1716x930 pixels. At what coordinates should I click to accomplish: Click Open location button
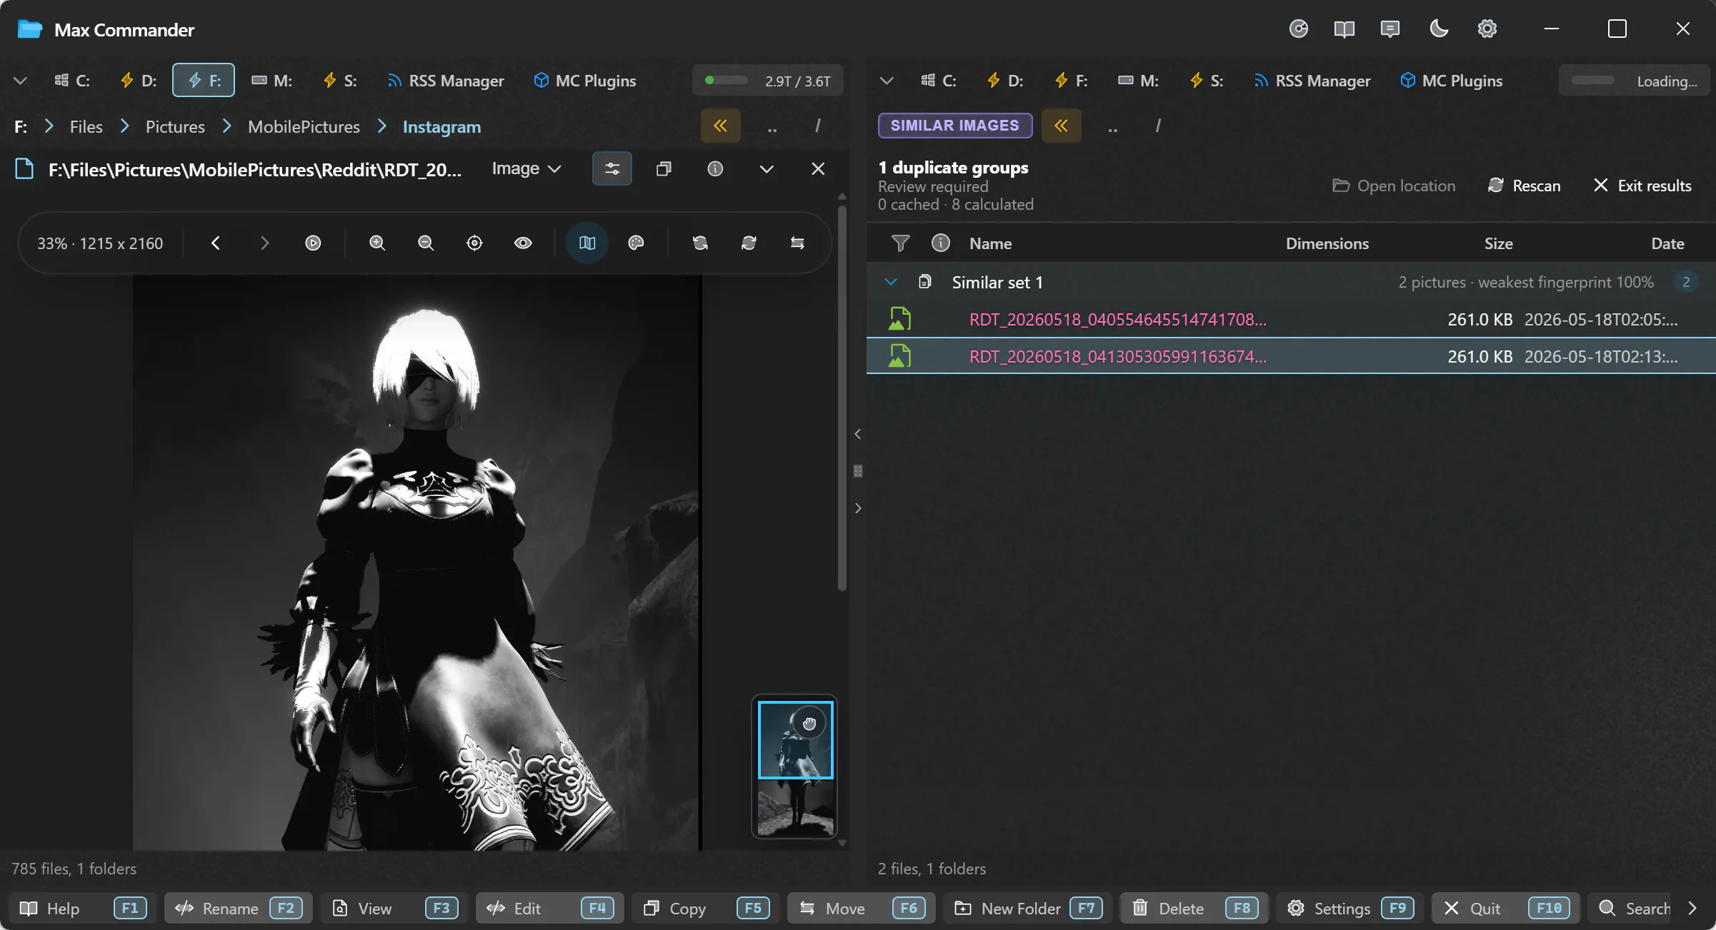click(1394, 186)
